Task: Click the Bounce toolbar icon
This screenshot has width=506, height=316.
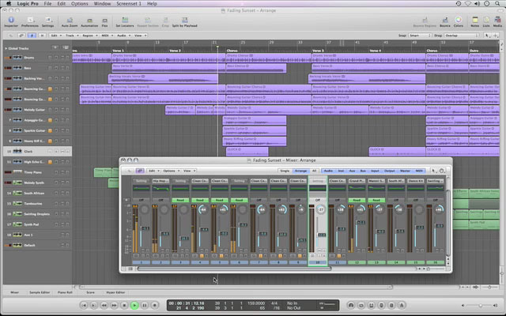Action: pyautogui.click(x=445, y=21)
